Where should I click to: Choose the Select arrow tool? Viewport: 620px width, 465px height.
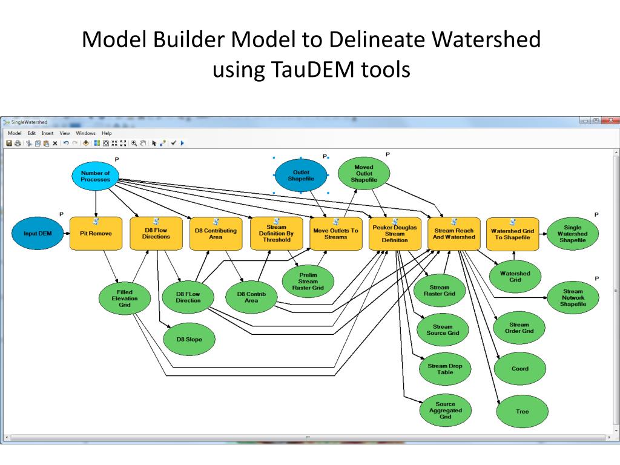click(154, 143)
